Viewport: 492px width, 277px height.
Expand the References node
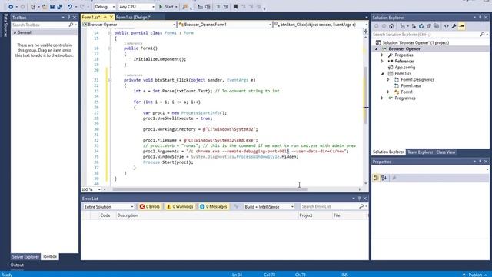(382, 62)
